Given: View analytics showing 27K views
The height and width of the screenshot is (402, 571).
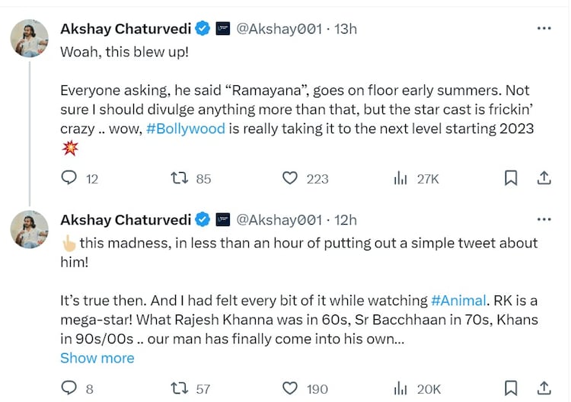Looking at the screenshot, I should pyautogui.click(x=400, y=178).
